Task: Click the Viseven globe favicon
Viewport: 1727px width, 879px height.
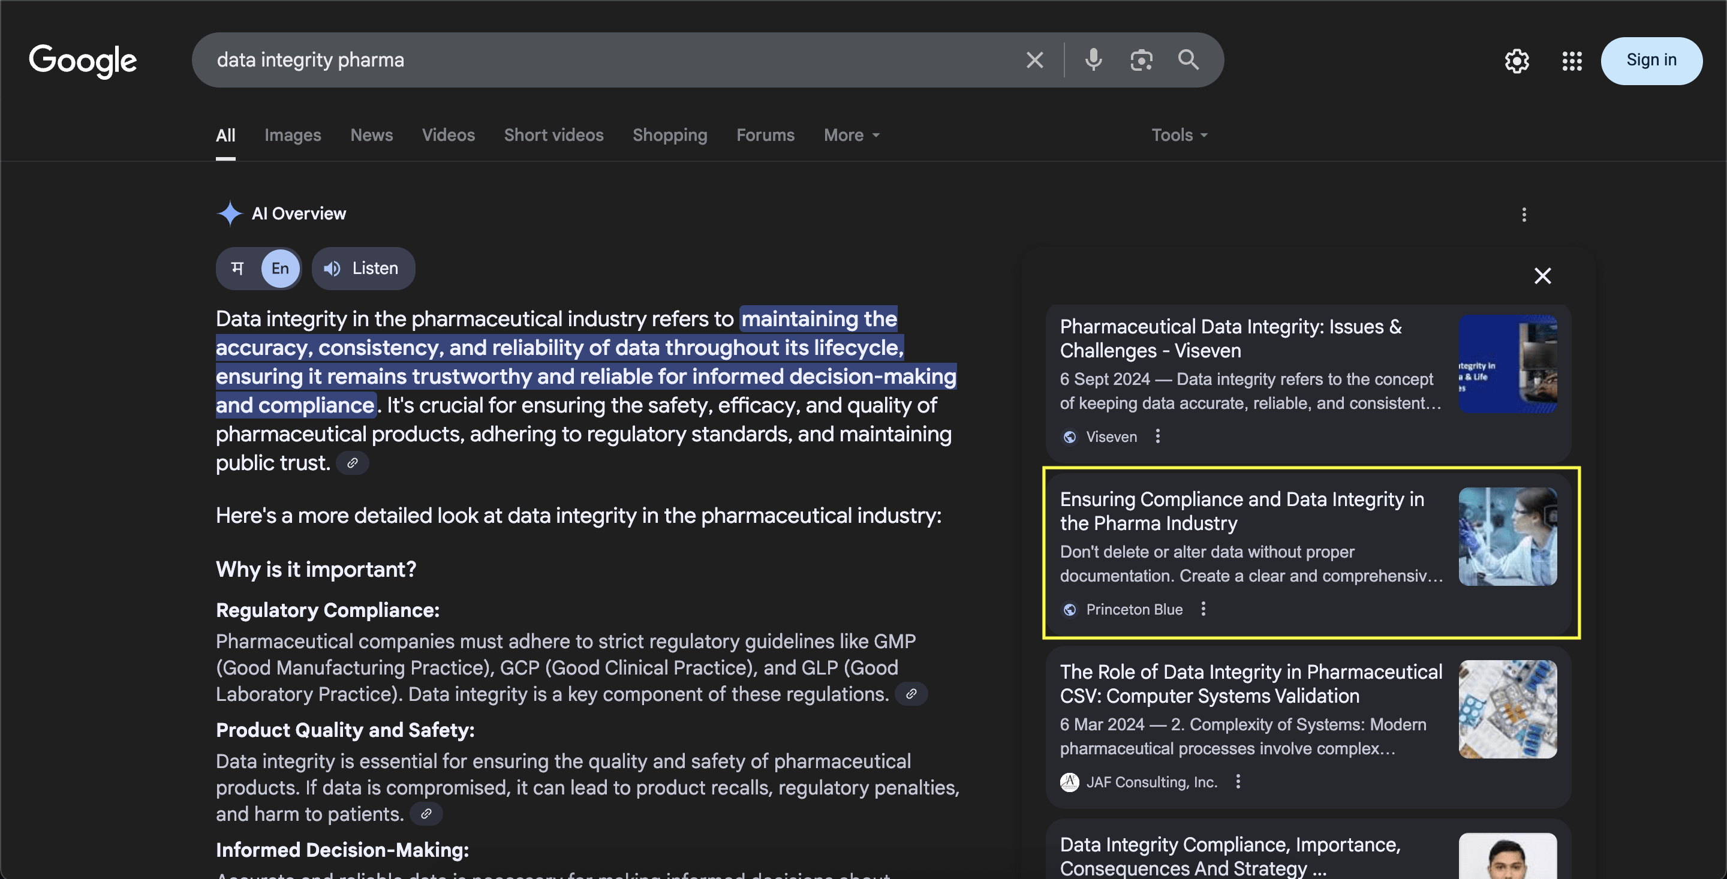Action: [1069, 437]
